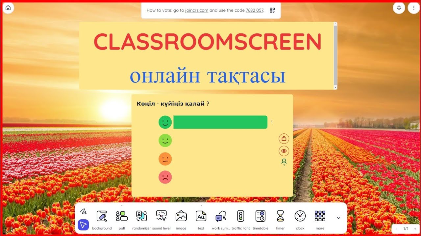
Task: Add a clock widget
Action: (300, 220)
